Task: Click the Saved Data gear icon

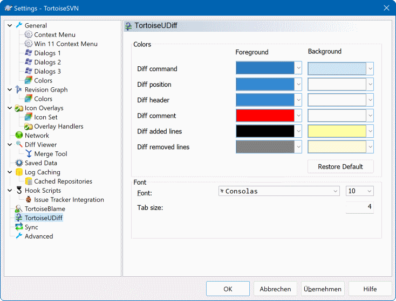Action: (19, 163)
